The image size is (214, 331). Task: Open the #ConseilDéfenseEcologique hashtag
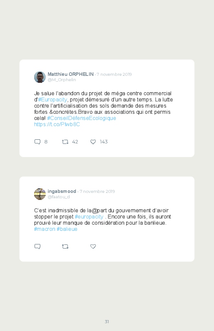pos(81,118)
